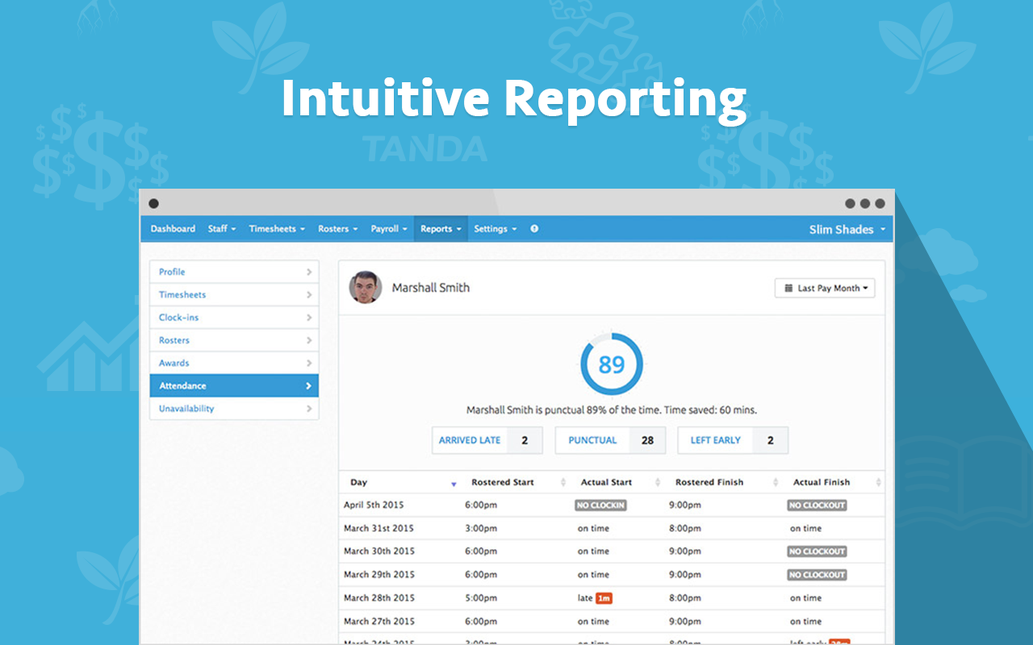Expand the Staff menu
This screenshot has height=645, width=1033.
(222, 229)
